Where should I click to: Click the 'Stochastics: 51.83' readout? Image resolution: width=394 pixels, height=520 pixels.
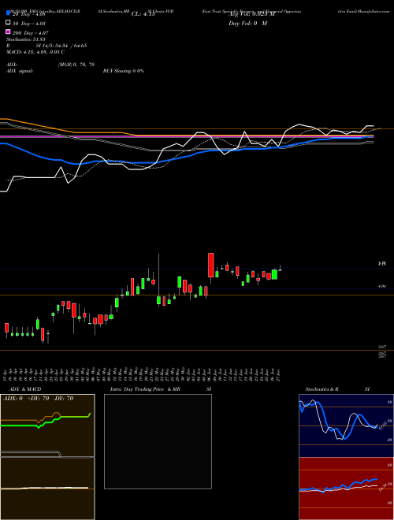point(26,39)
